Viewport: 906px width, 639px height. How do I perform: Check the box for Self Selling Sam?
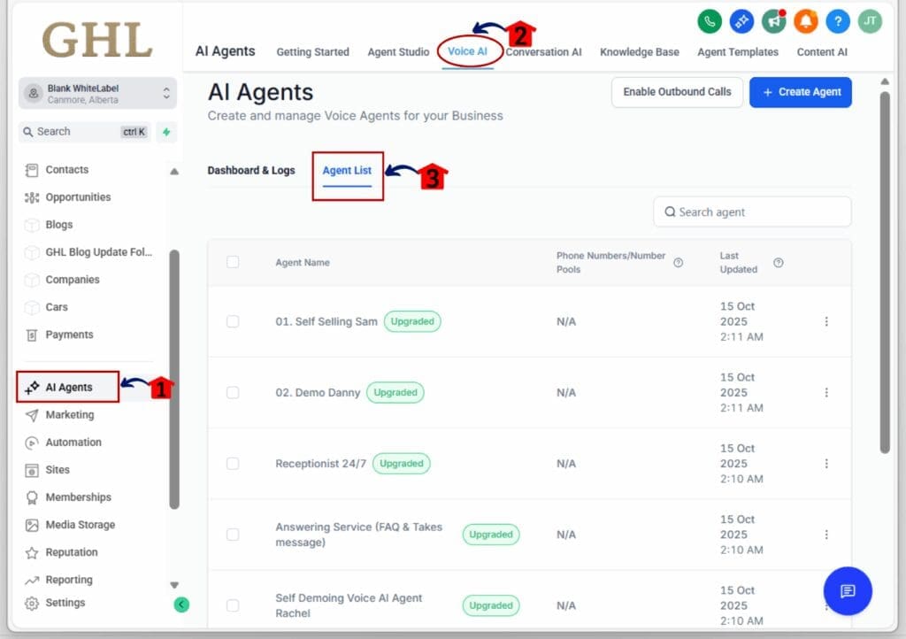pos(232,321)
